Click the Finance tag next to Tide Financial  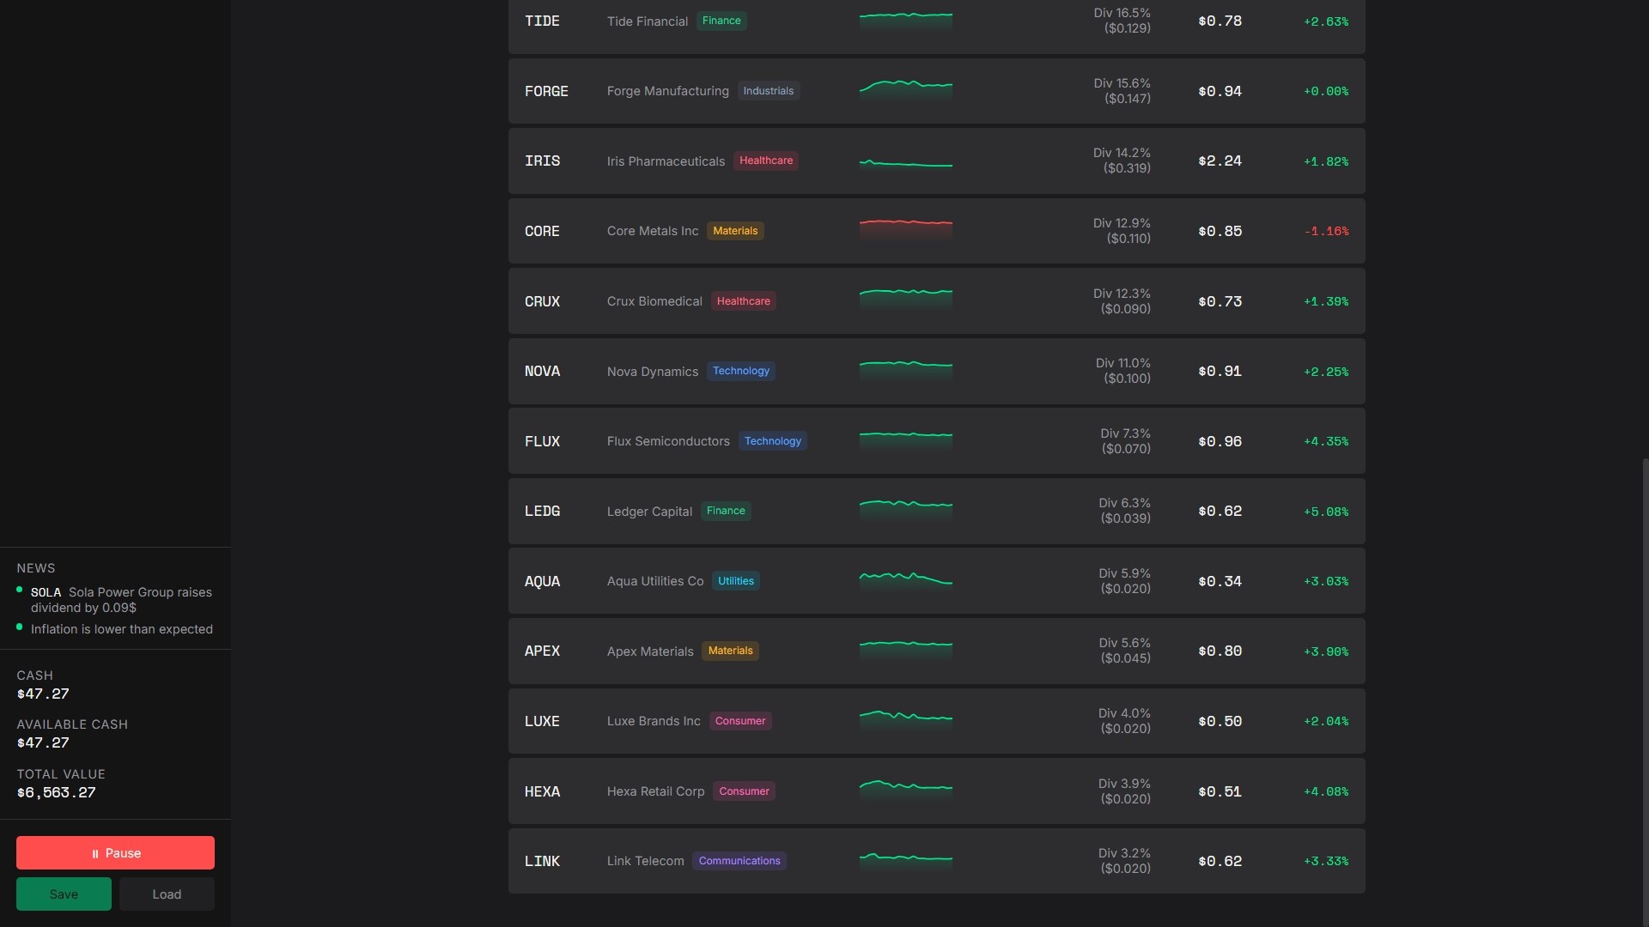[721, 21]
